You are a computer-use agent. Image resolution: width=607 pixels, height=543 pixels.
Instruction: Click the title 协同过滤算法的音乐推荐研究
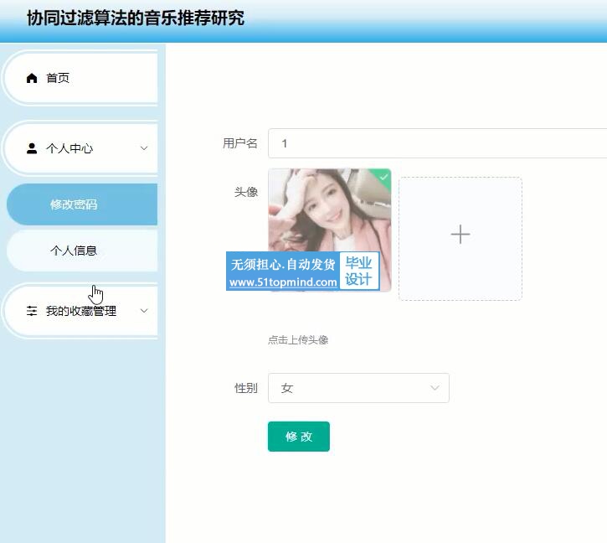[x=136, y=18]
